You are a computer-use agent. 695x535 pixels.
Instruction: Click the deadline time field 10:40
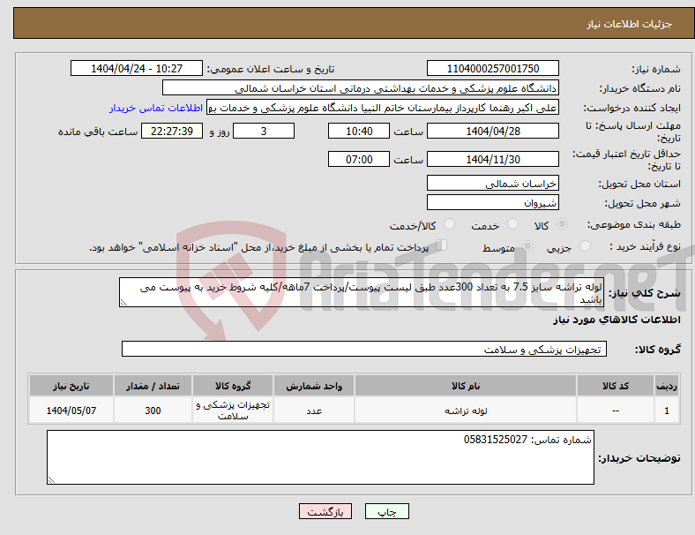click(x=359, y=131)
